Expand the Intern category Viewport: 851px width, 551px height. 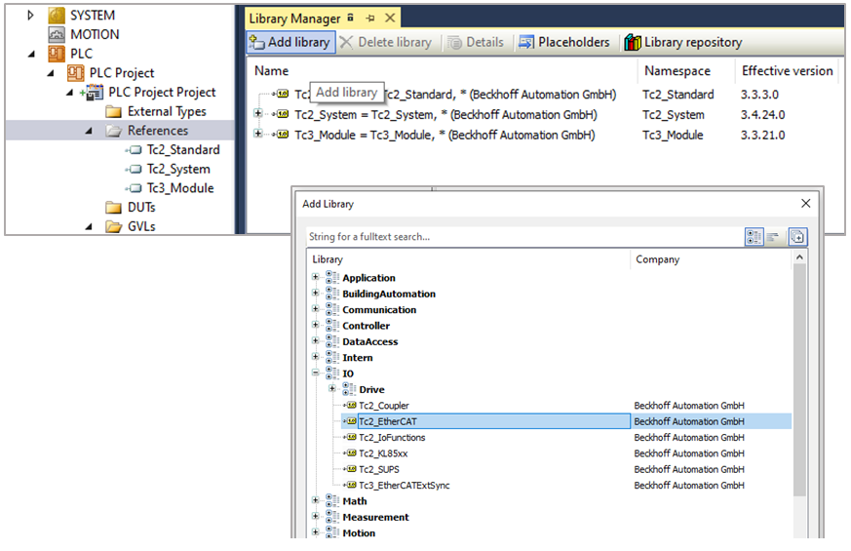[x=315, y=357]
